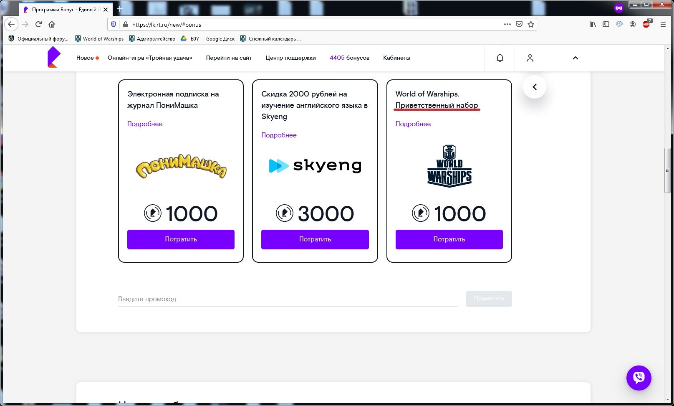This screenshot has width=674, height=406.
Task: Toggle the sidebars icon in the toolbar
Action: pyautogui.click(x=606, y=24)
